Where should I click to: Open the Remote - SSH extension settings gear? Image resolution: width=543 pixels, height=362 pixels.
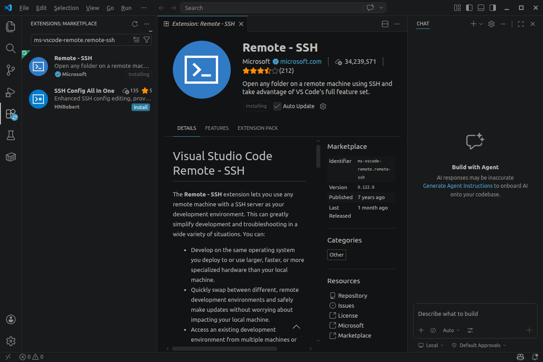(323, 106)
